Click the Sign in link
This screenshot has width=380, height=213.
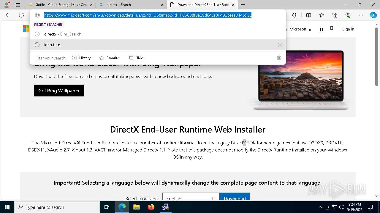click(348, 29)
